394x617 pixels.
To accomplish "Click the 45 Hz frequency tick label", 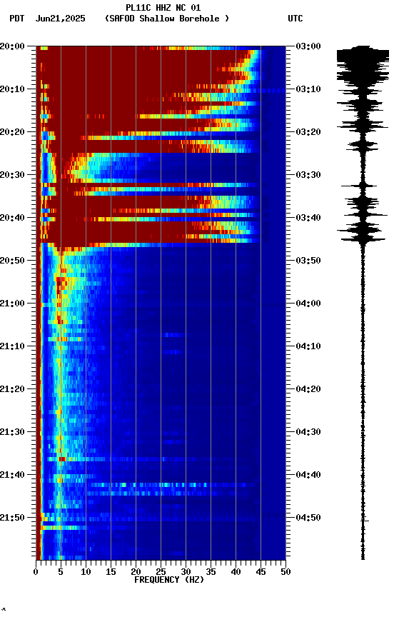I will (261, 572).
